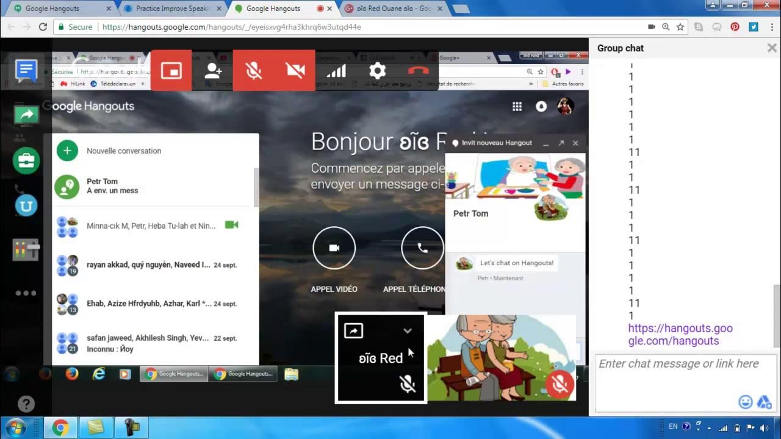Image resolution: width=781 pixels, height=439 pixels.
Task: Open the Control Room mixer icon
Action: [26, 250]
